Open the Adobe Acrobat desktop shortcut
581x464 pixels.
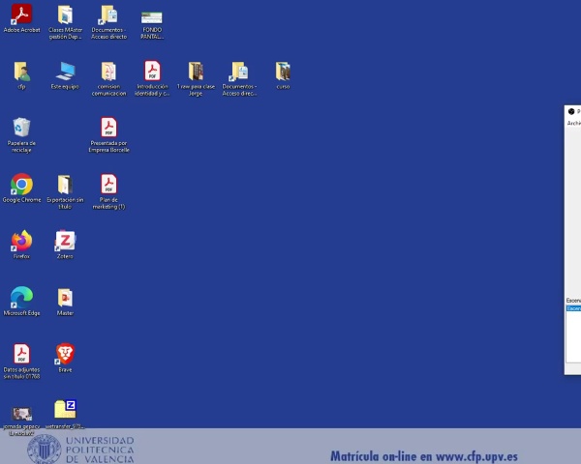21,14
